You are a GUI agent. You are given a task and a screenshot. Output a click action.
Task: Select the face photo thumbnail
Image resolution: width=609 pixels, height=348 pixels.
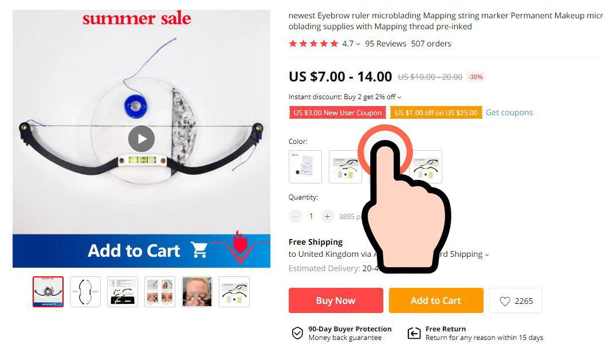click(197, 292)
